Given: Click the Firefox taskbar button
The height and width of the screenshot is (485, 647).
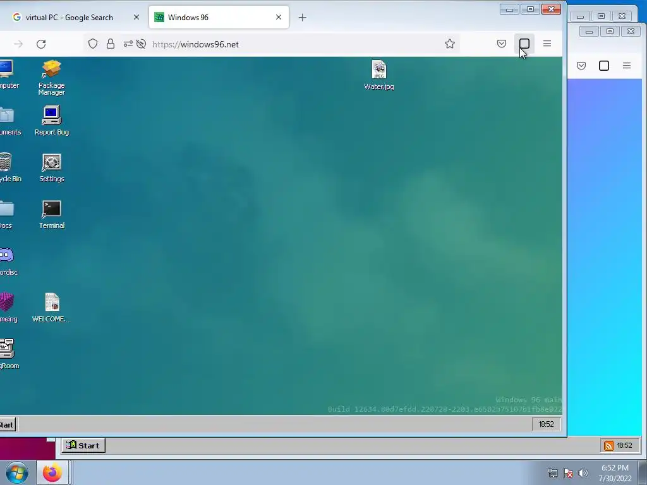Looking at the screenshot, I should click(52, 472).
